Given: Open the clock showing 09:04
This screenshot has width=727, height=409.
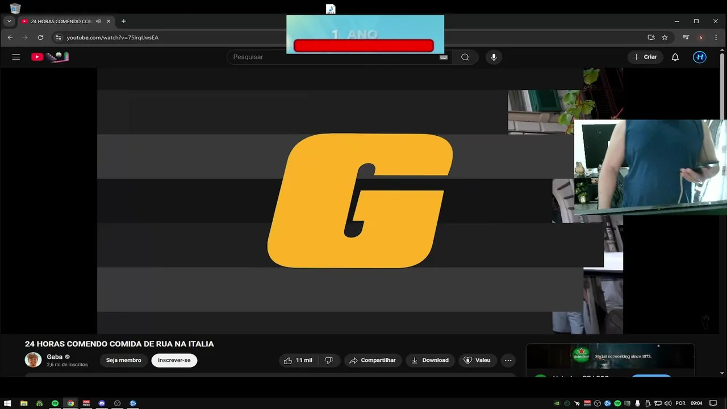Looking at the screenshot, I should [x=696, y=403].
